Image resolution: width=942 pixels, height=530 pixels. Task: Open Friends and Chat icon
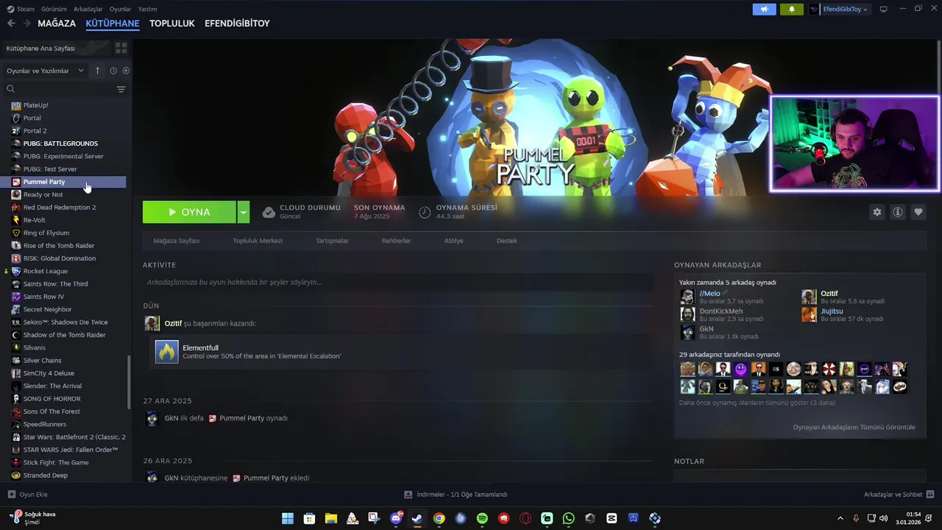pos(929,495)
